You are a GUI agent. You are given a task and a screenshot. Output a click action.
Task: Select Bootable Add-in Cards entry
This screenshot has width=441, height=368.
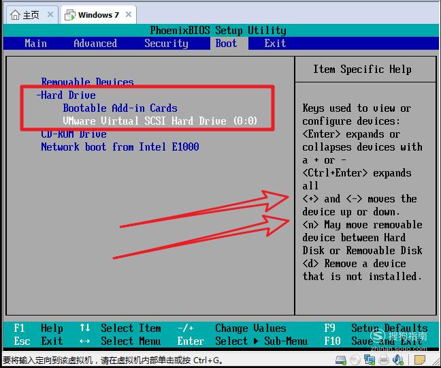pos(120,108)
